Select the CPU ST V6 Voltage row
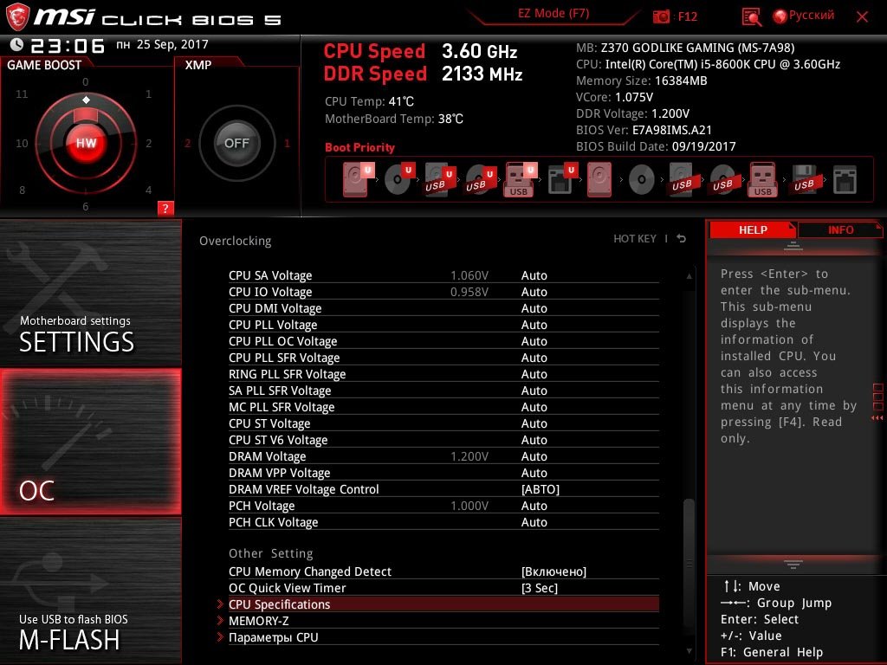 pyautogui.click(x=443, y=439)
